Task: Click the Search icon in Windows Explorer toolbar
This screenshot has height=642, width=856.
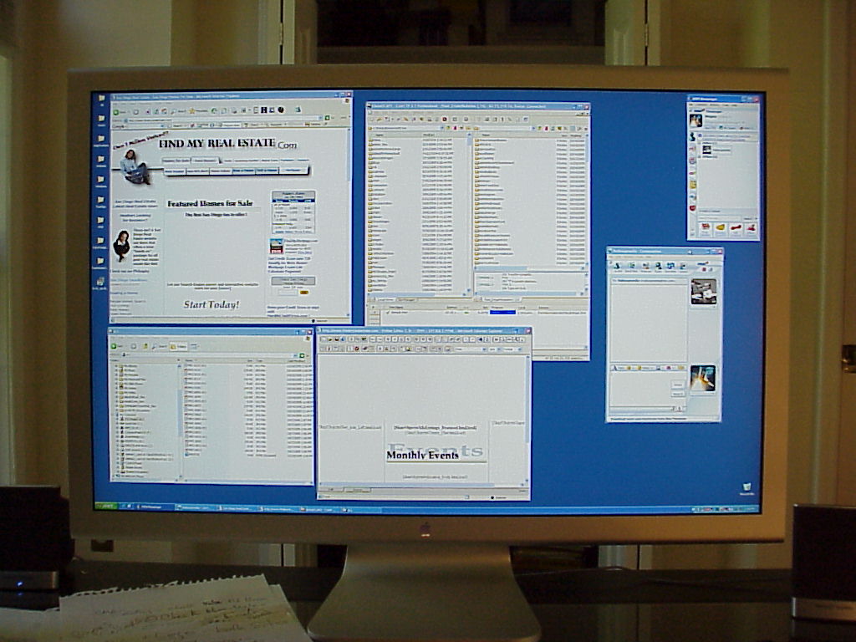Action: pos(158,346)
